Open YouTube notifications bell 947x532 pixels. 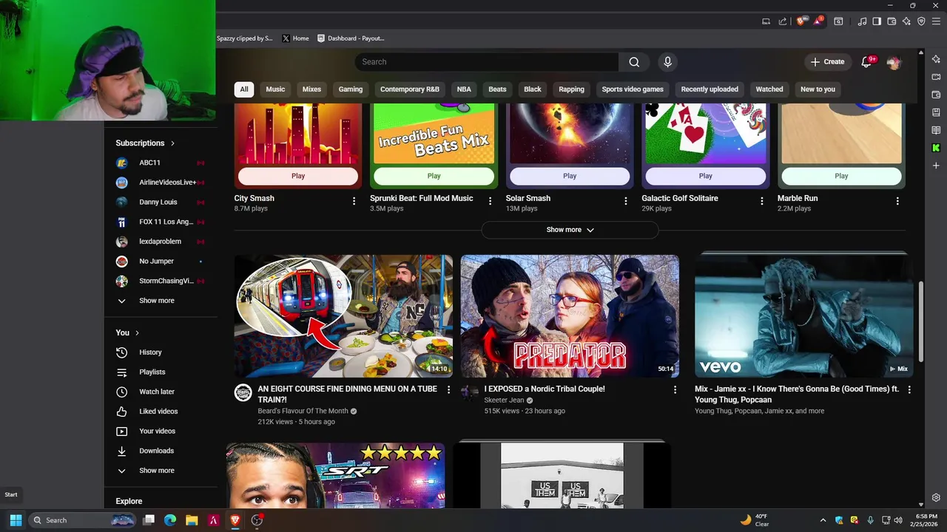pyautogui.click(x=867, y=62)
